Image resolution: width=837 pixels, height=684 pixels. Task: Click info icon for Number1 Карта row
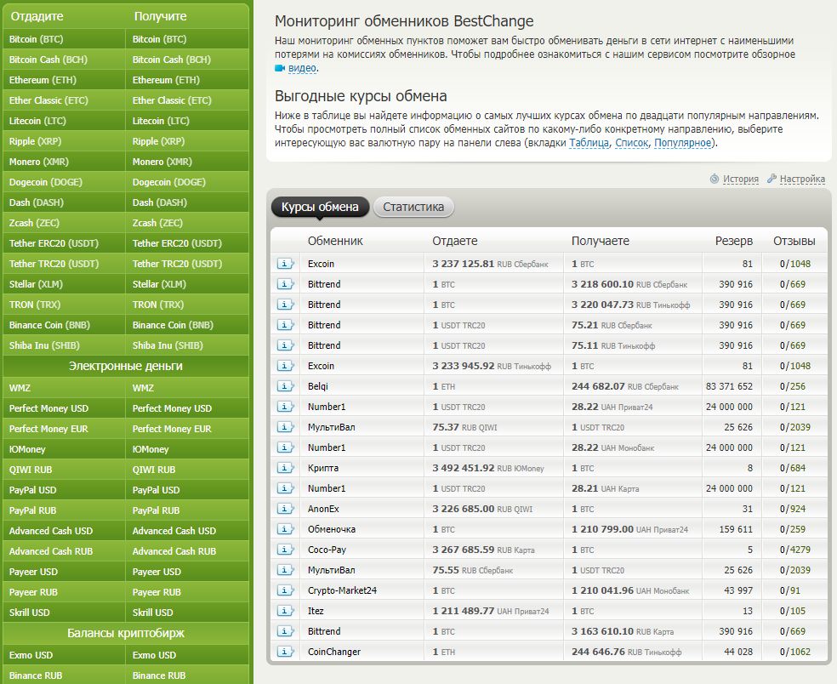[285, 488]
